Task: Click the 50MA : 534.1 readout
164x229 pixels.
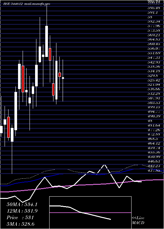Action: (x=22, y=204)
